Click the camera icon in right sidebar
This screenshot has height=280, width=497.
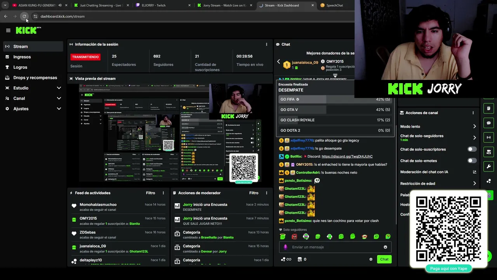click(x=488, y=152)
